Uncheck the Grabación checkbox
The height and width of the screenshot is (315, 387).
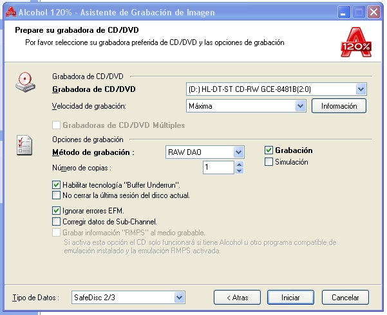(x=269, y=150)
